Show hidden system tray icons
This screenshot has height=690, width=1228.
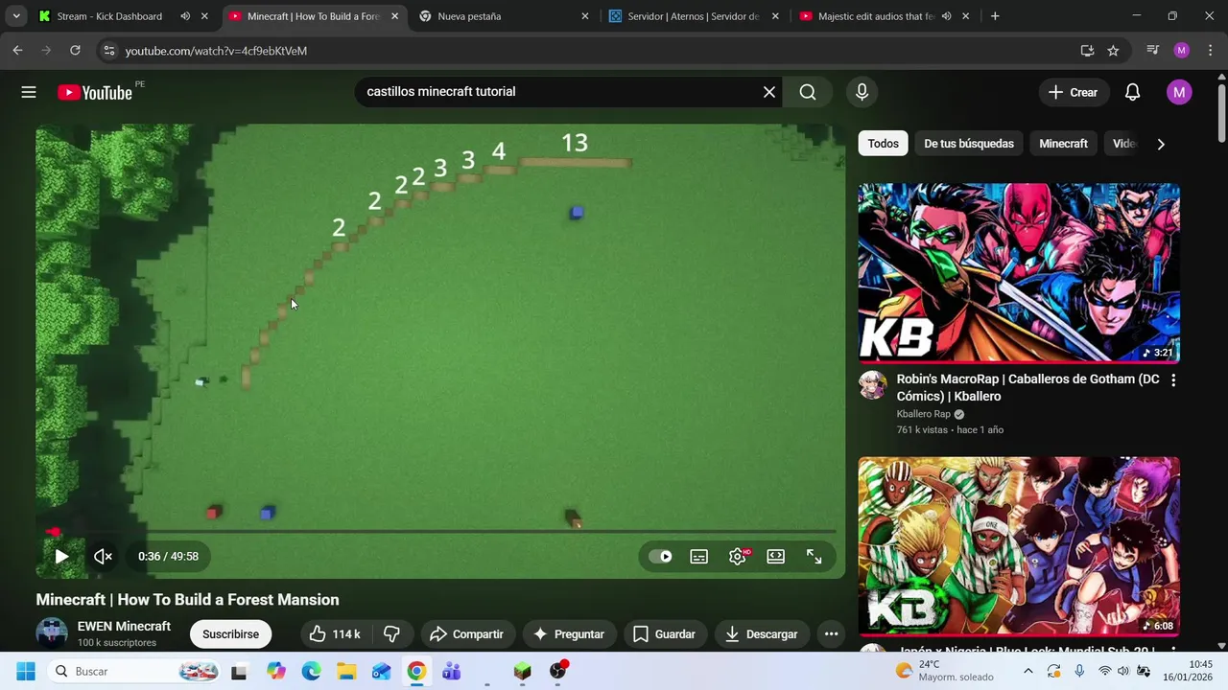point(1028,671)
